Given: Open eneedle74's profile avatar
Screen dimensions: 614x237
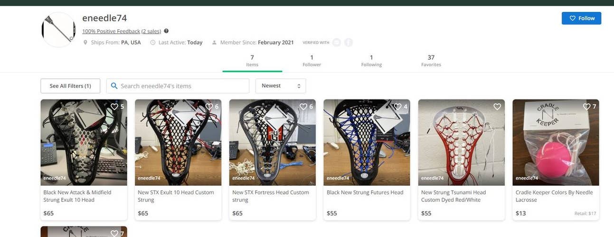Looking at the screenshot, I should click(x=58, y=30).
